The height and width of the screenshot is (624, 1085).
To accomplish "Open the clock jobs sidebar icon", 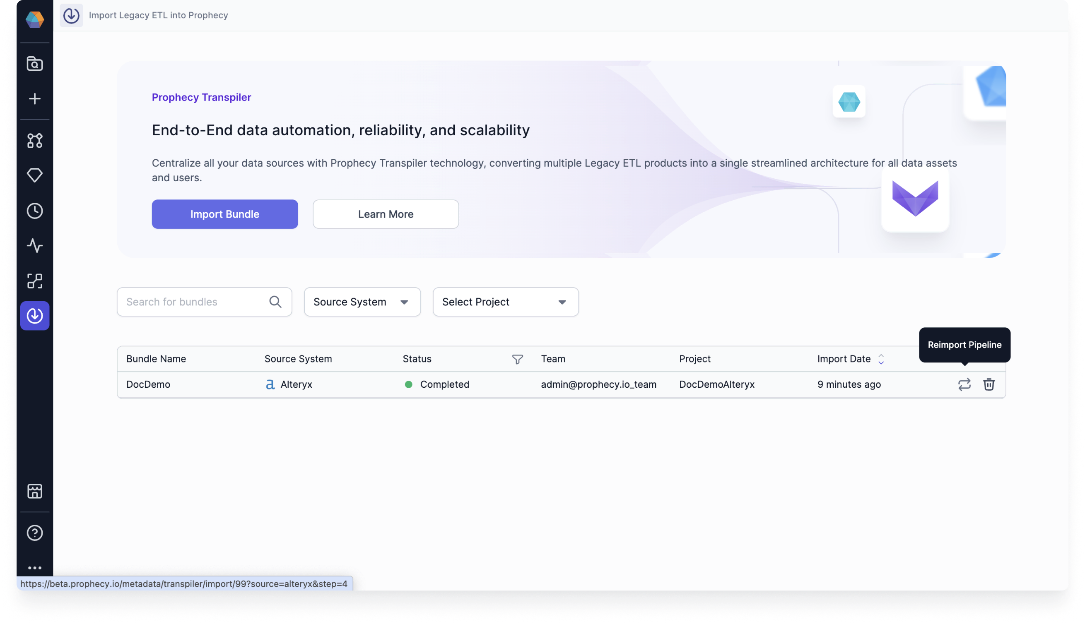I will 35,211.
